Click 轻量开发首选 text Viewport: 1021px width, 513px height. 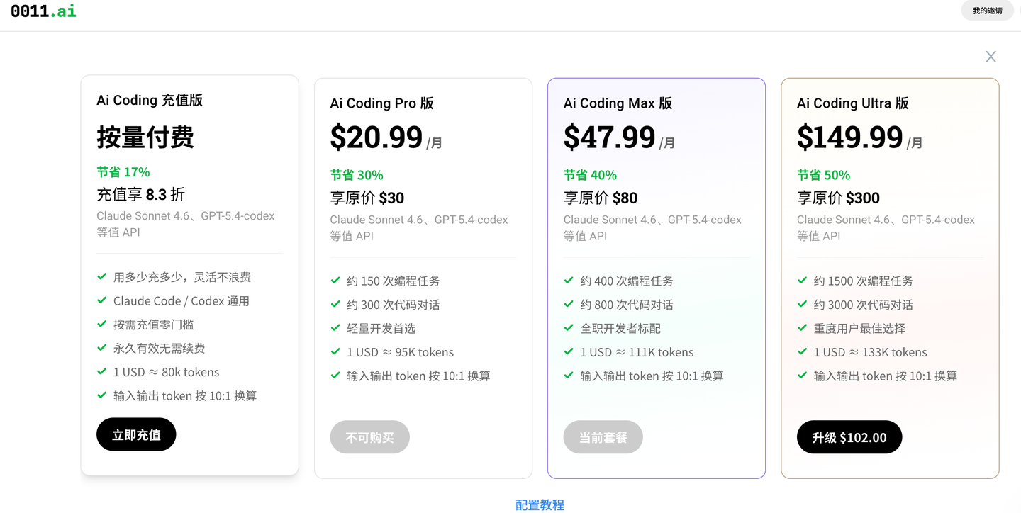pyautogui.click(x=381, y=328)
